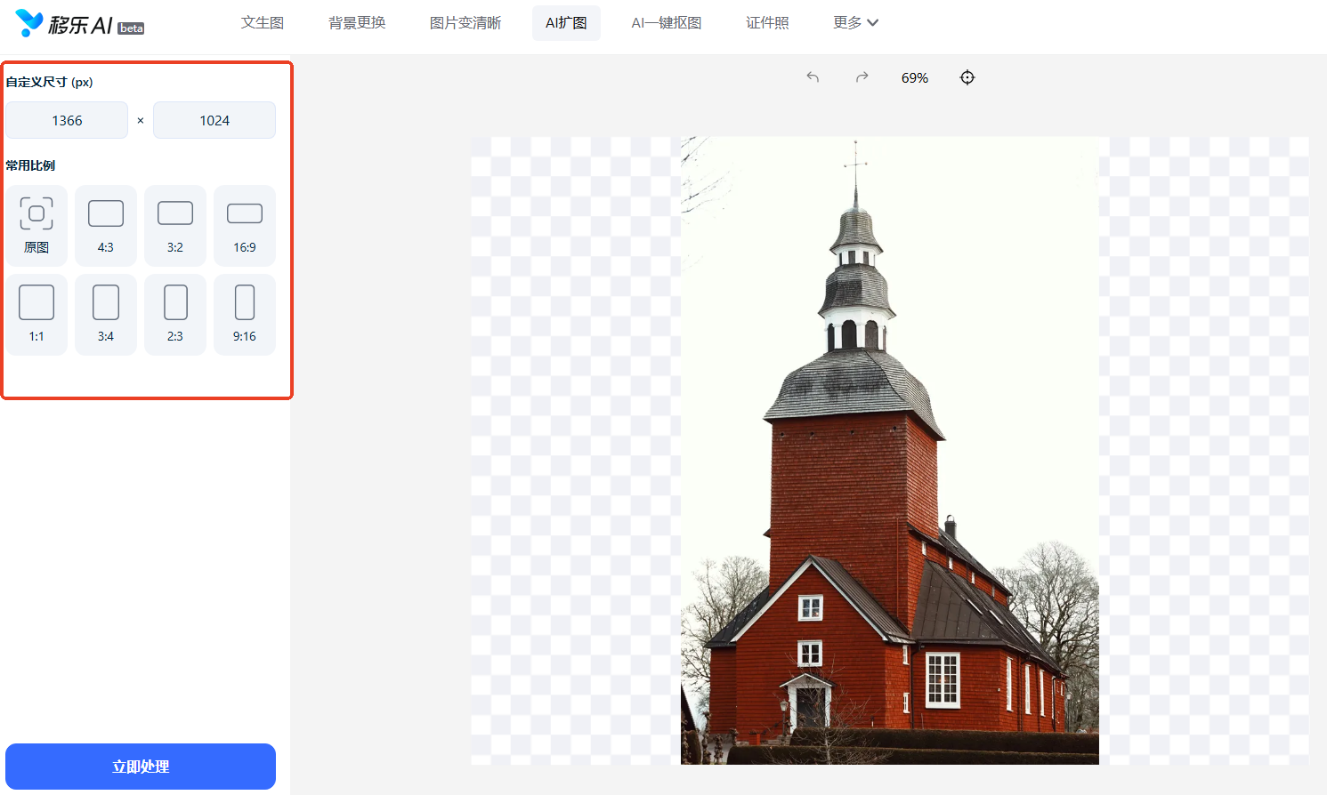The width and height of the screenshot is (1327, 795).
Task: Switch to the 背景更换 tab
Action: [357, 22]
